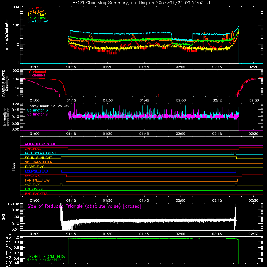Image resolution: width=267 pixels, height=267 pixels.
Task: Click the FRONTS_OFF flag label
Action: pos(35,189)
